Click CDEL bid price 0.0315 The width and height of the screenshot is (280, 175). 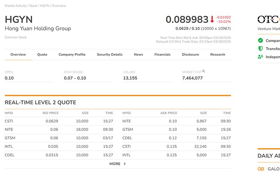pyautogui.click(x=52, y=155)
